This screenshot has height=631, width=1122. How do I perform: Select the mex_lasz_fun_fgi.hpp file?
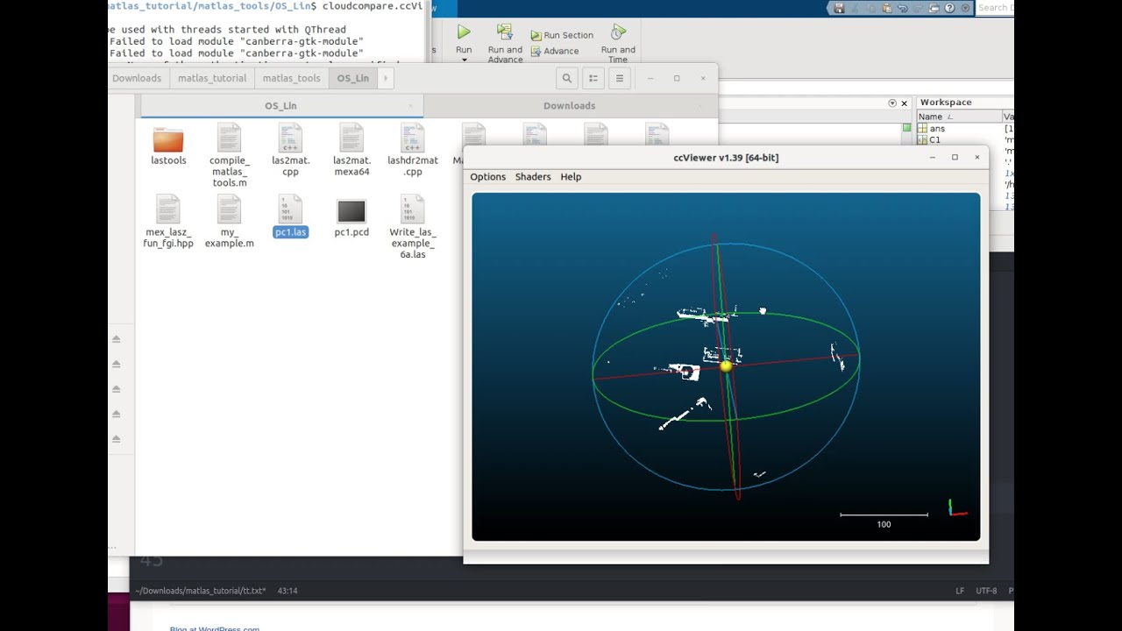click(x=168, y=222)
